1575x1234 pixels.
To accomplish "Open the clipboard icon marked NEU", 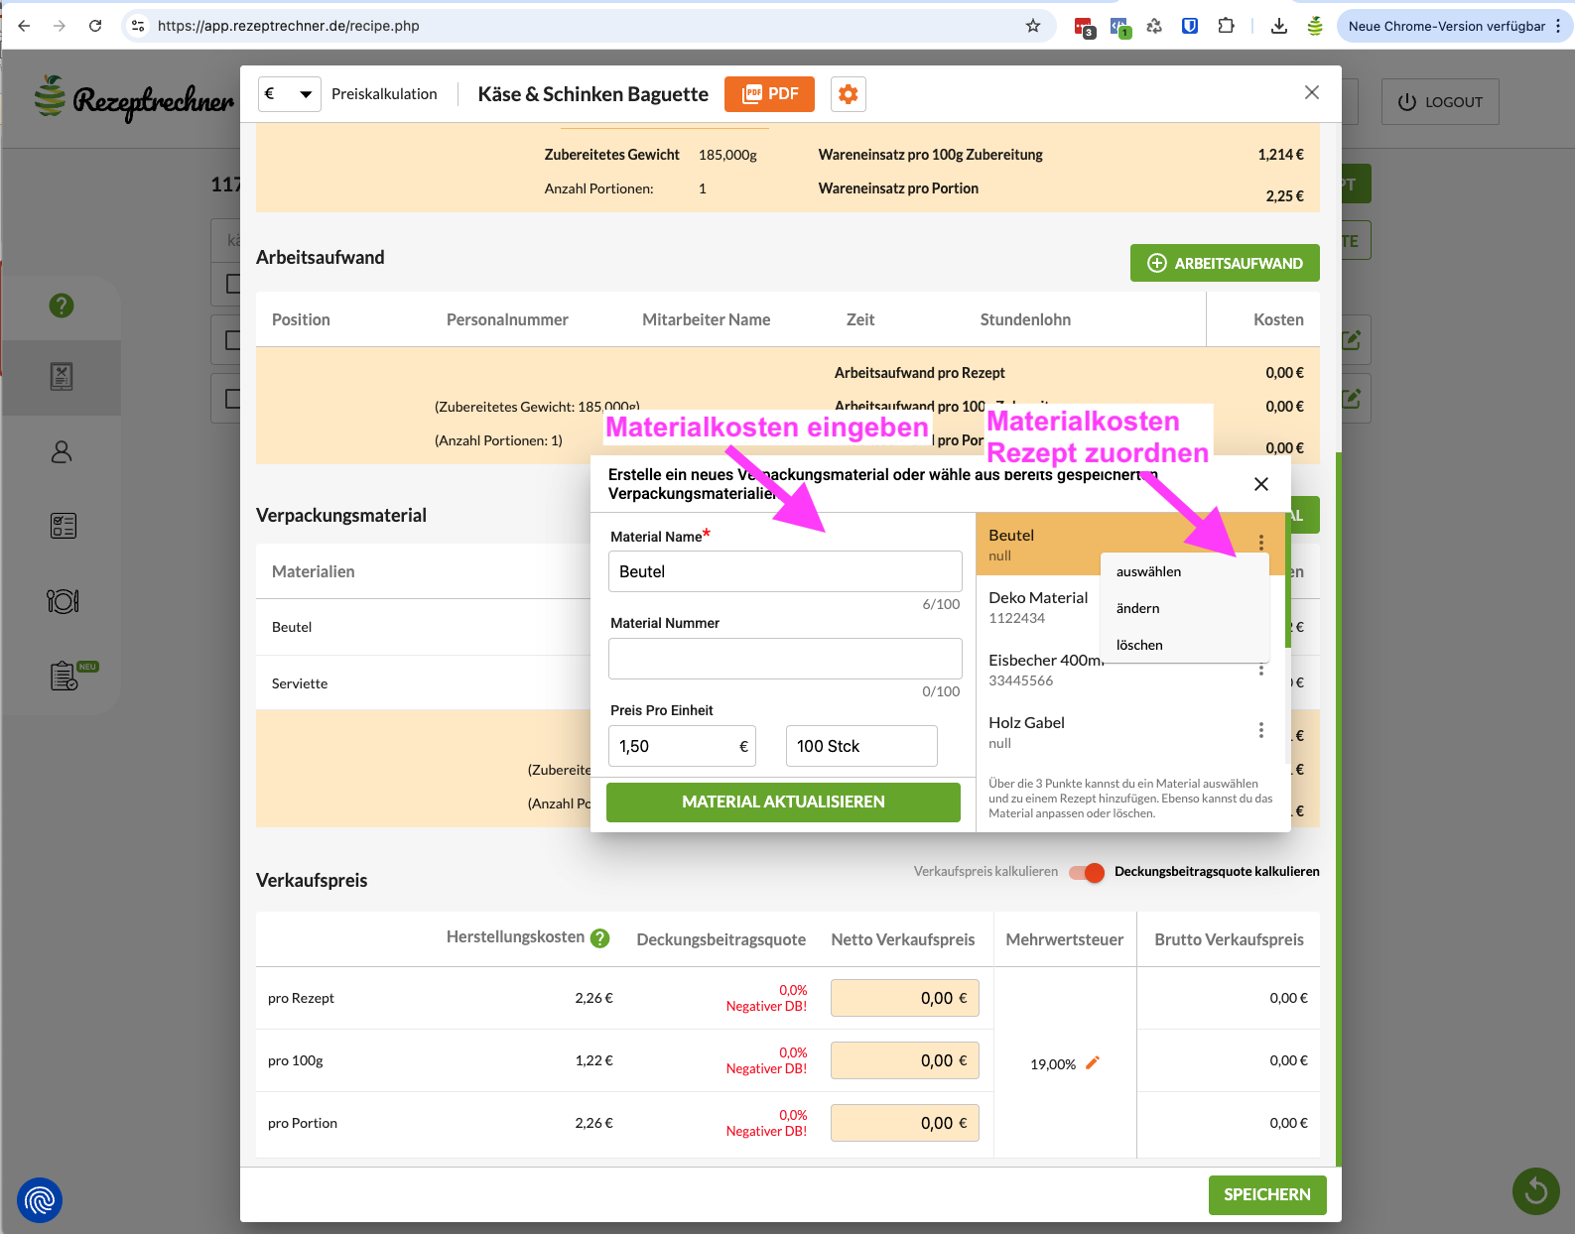I will click(65, 676).
